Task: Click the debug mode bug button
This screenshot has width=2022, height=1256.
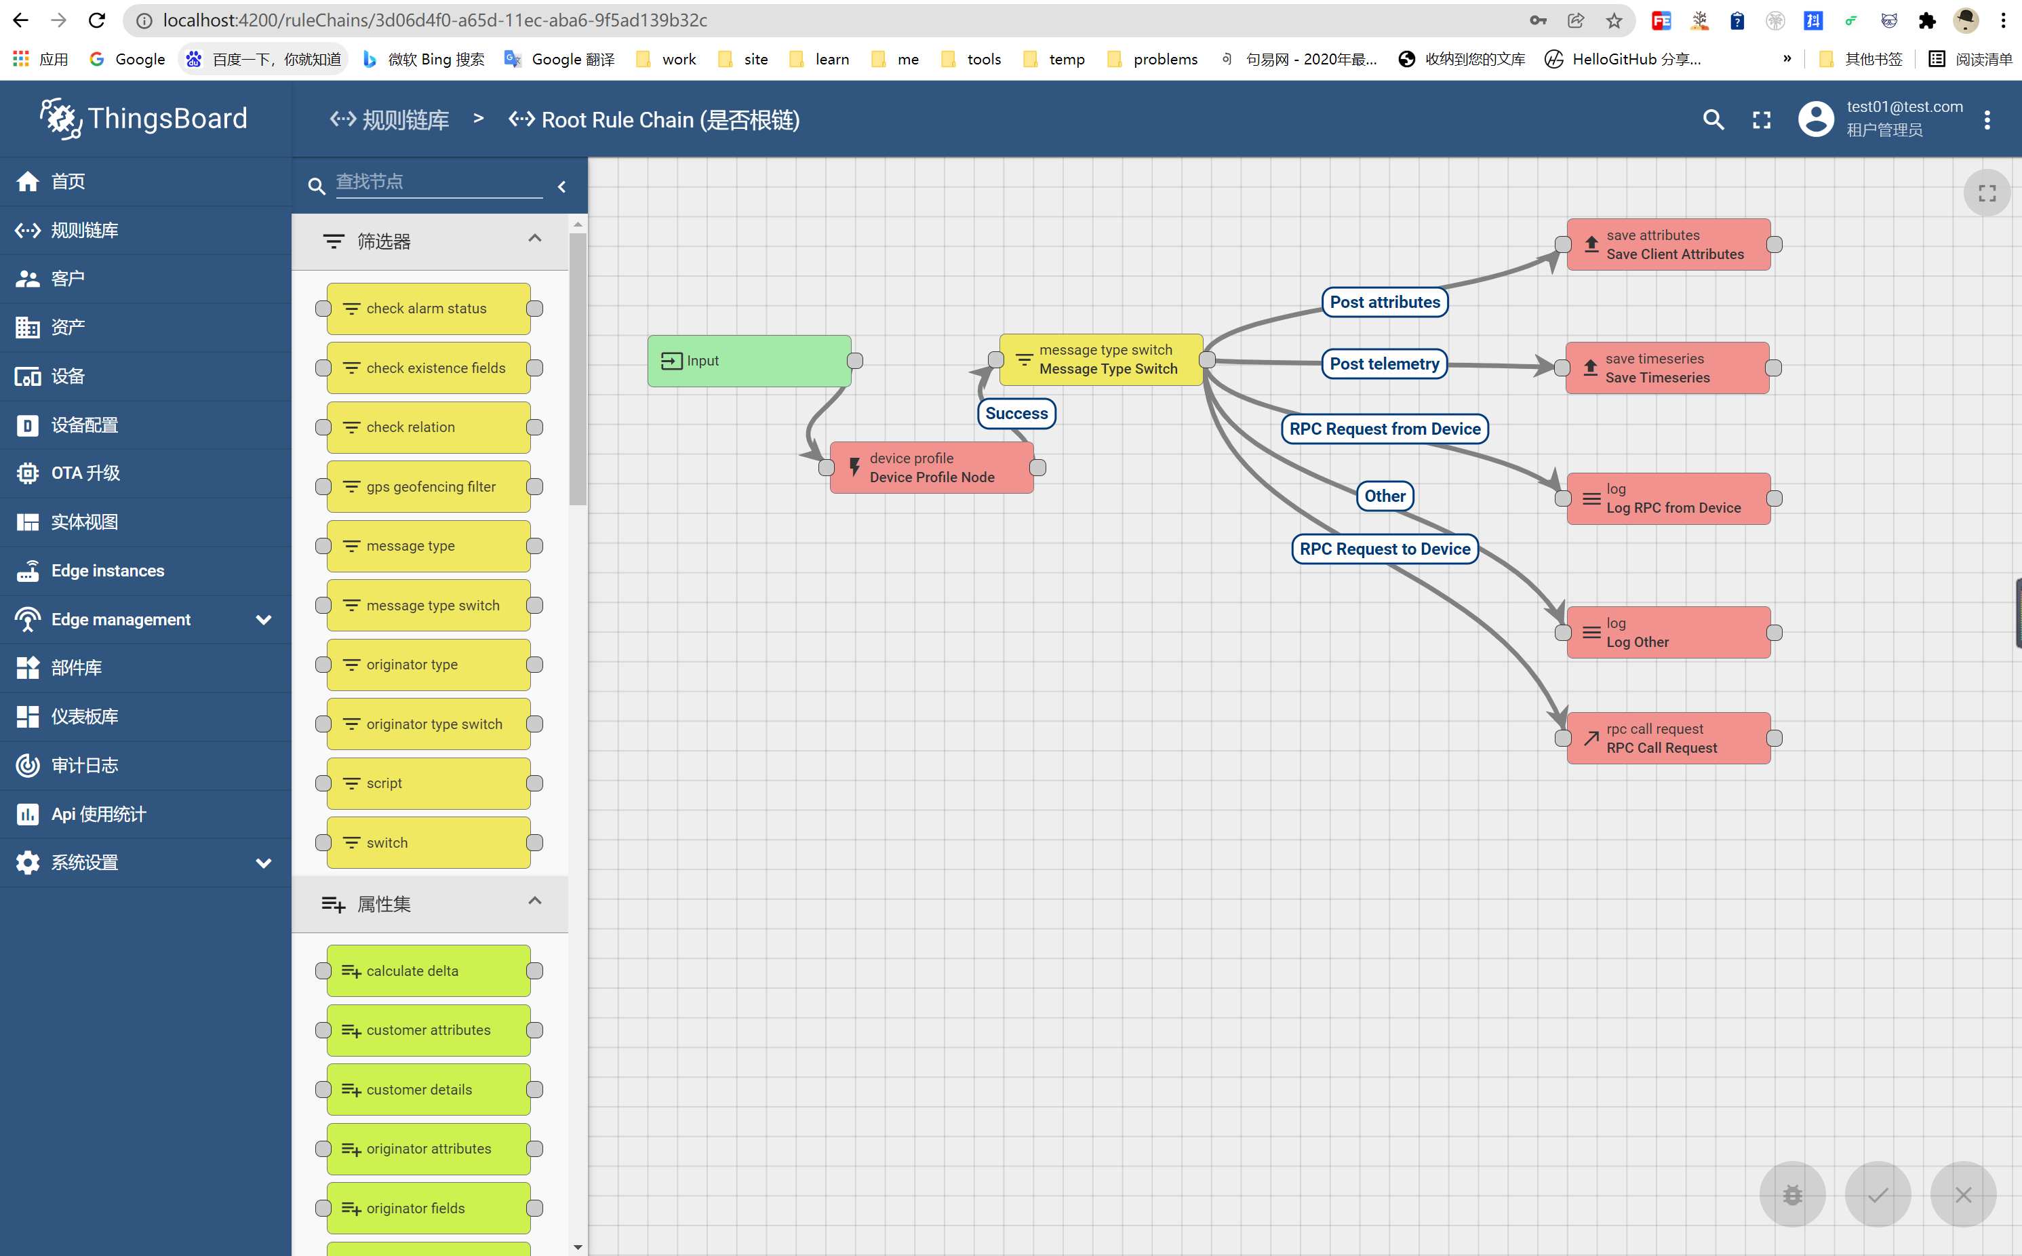Action: (x=1792, y=1194)
